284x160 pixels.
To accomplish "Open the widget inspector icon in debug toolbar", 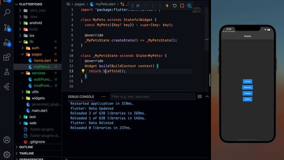I will tap(189, 6).
